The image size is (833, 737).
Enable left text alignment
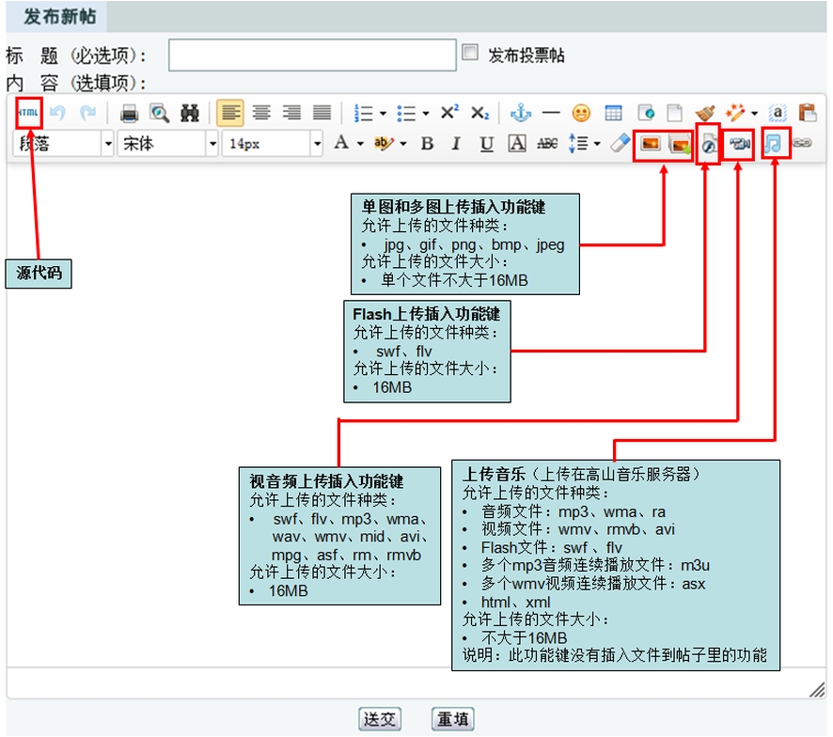click(230, 114)
